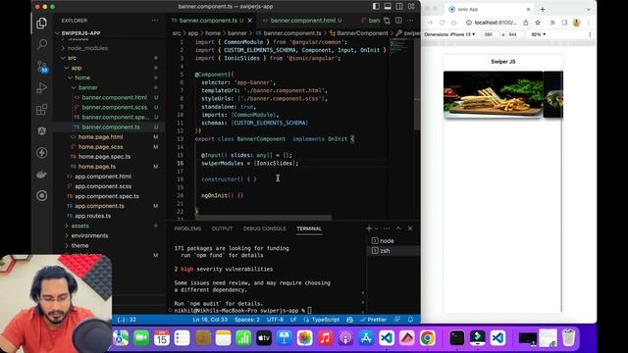Click the sandwich slide image in app preview
This screenshot has width=628, height=353.
coord(493,94)
